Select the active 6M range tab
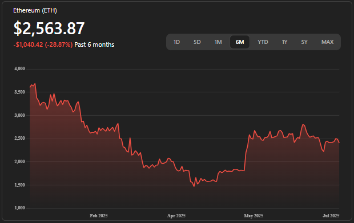The width and height of the screenshot is (354, 223). (x=240, y=42)
